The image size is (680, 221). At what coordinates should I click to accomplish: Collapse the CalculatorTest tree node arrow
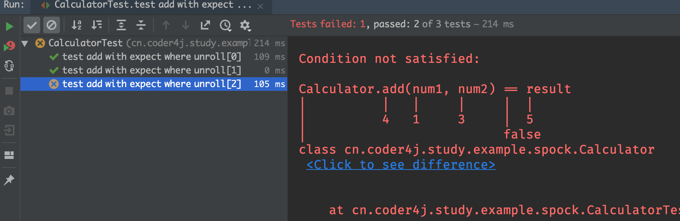point(25,43)
